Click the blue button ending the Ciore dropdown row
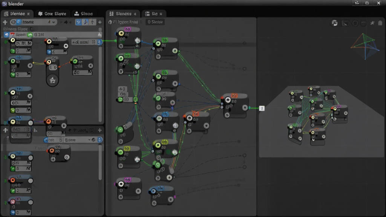This screenshot has height=217, width=386. coord(100,140)
